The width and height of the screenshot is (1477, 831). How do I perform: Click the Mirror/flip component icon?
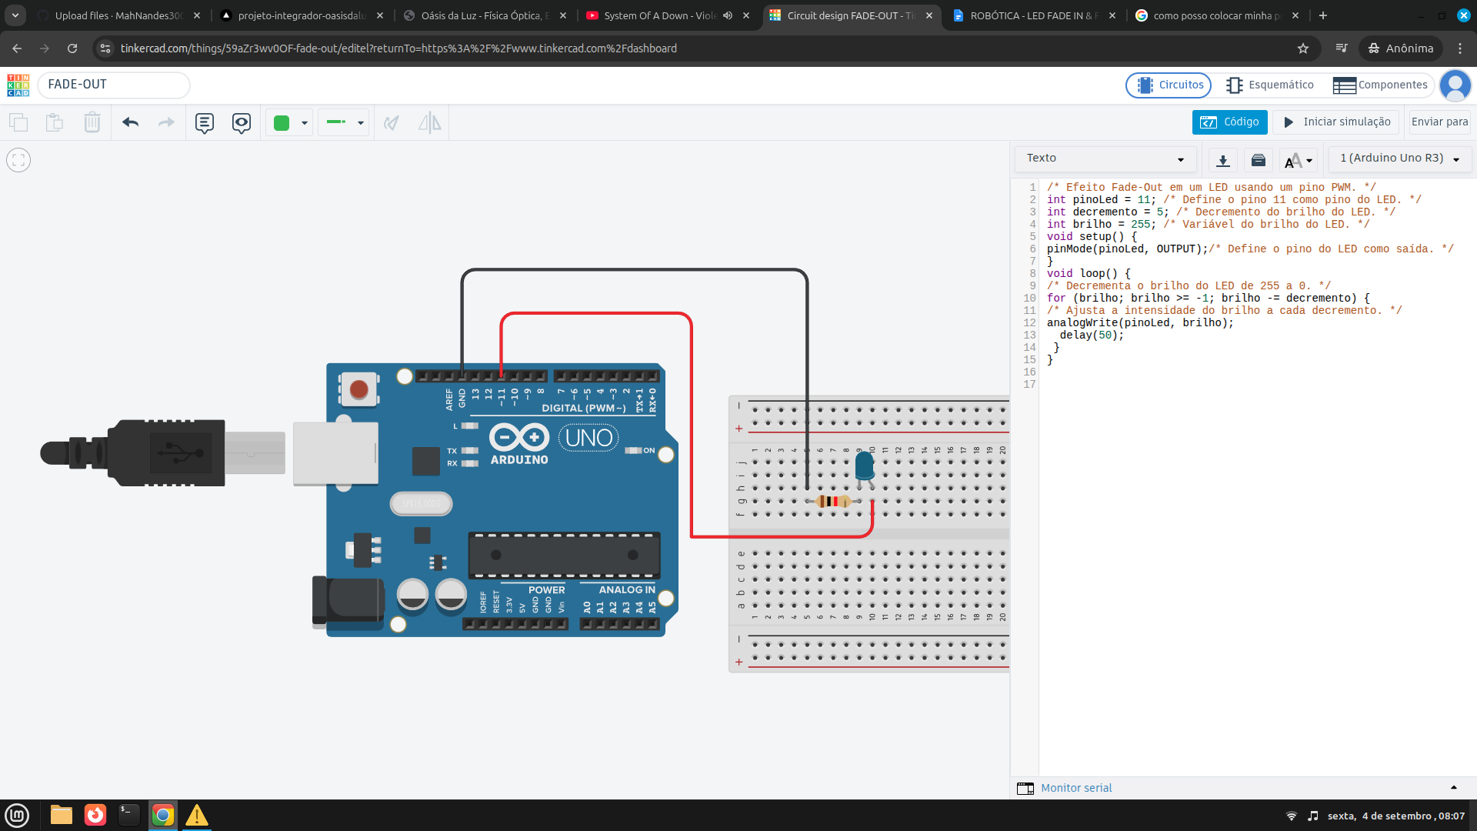coord(429,122)
